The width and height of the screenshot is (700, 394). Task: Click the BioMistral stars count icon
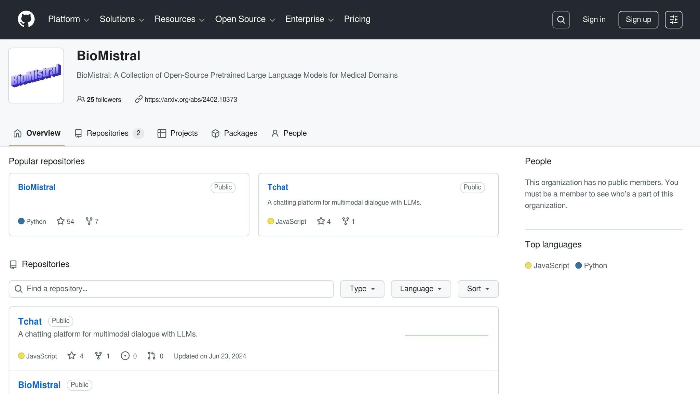point(61,221)
